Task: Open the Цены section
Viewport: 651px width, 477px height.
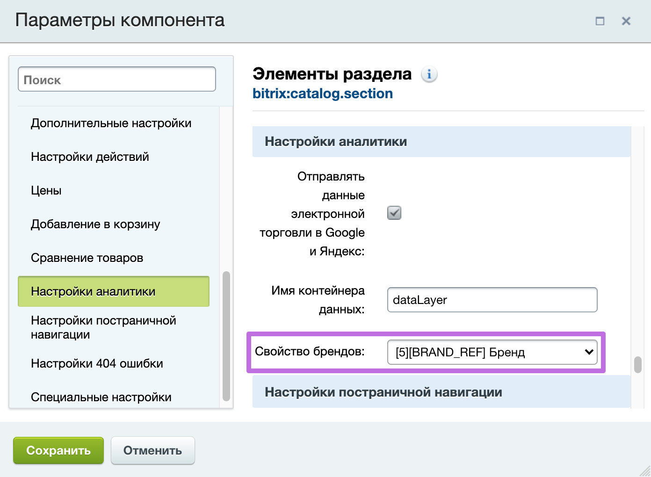Action: pyautogui.click(x=46, y=190)
